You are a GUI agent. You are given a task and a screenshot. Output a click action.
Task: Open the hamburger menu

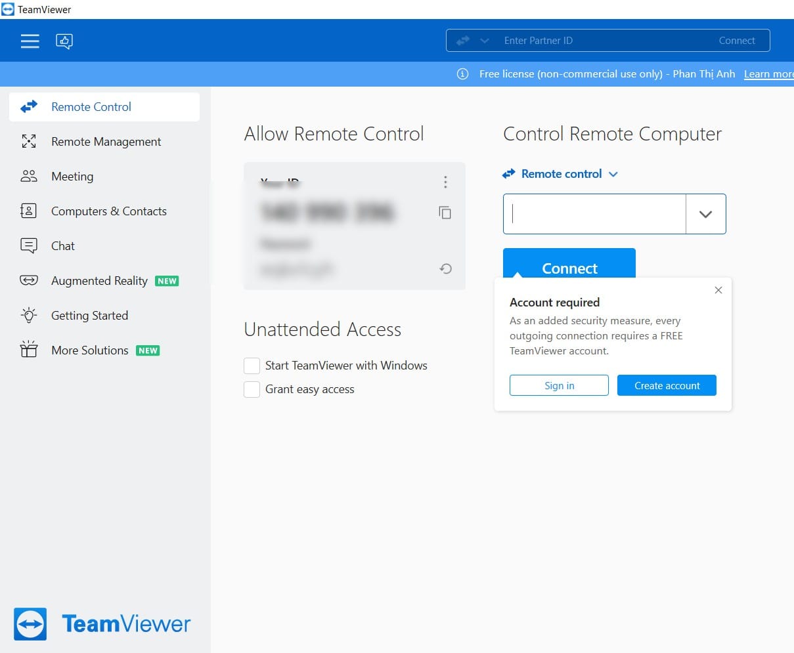click(x=30, y=41)
